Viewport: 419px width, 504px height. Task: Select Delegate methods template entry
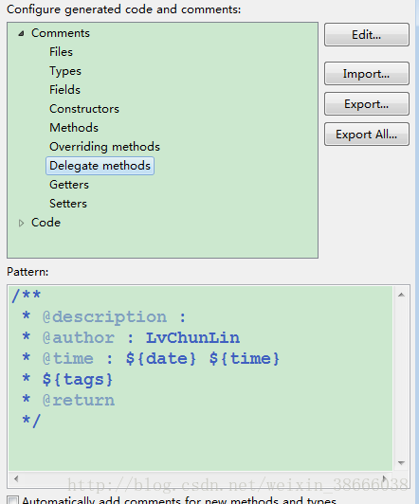[100, 166]
